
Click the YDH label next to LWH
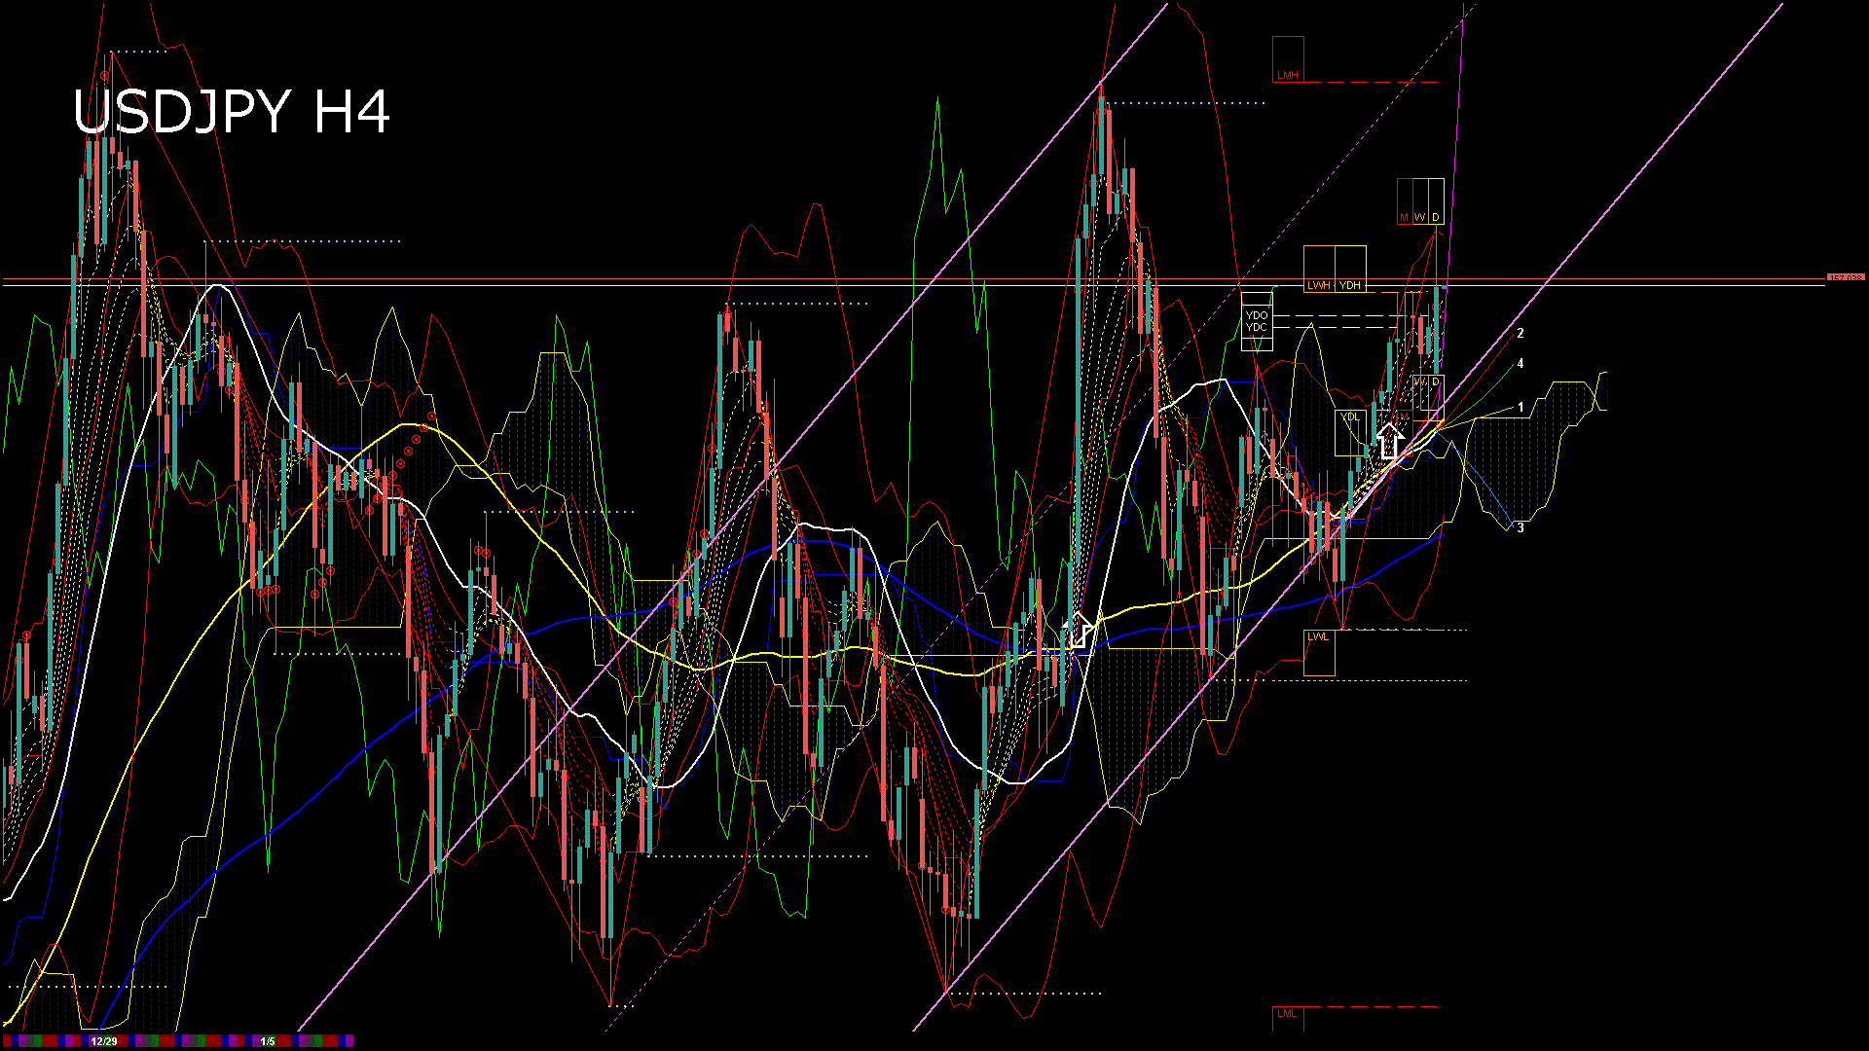1349,284
